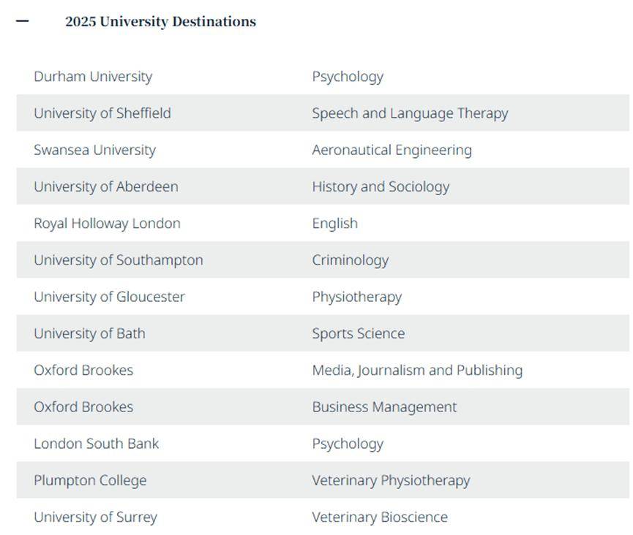Click University of Aberdeen row
The width and height of the screenshot is (633, 535).
(x=323, y=186)
